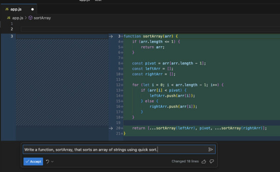Click the empty editor line 2
The image size is (280, 172).
coord(150,29)
